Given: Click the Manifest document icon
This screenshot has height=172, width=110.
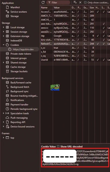Looking at the screenshot, I should point(7,7).
